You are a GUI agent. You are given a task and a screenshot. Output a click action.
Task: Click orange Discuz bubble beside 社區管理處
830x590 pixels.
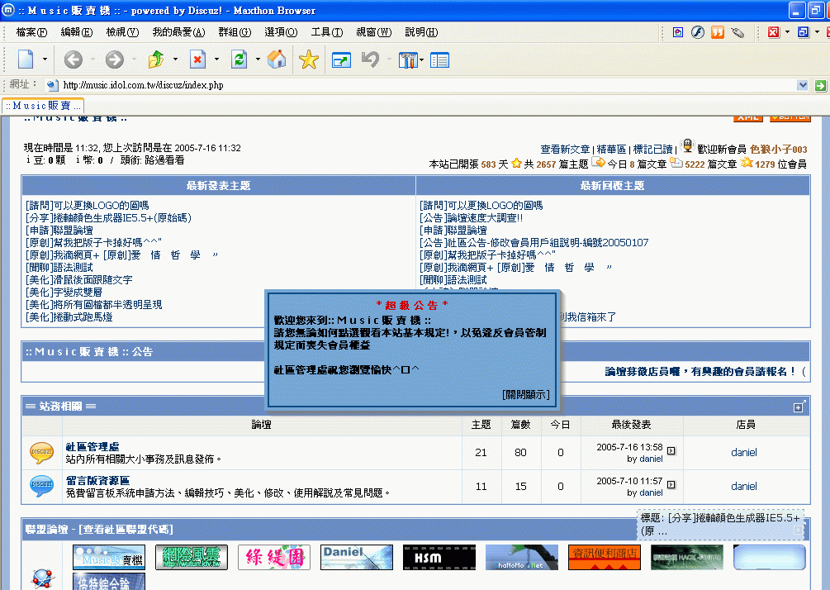42,453
